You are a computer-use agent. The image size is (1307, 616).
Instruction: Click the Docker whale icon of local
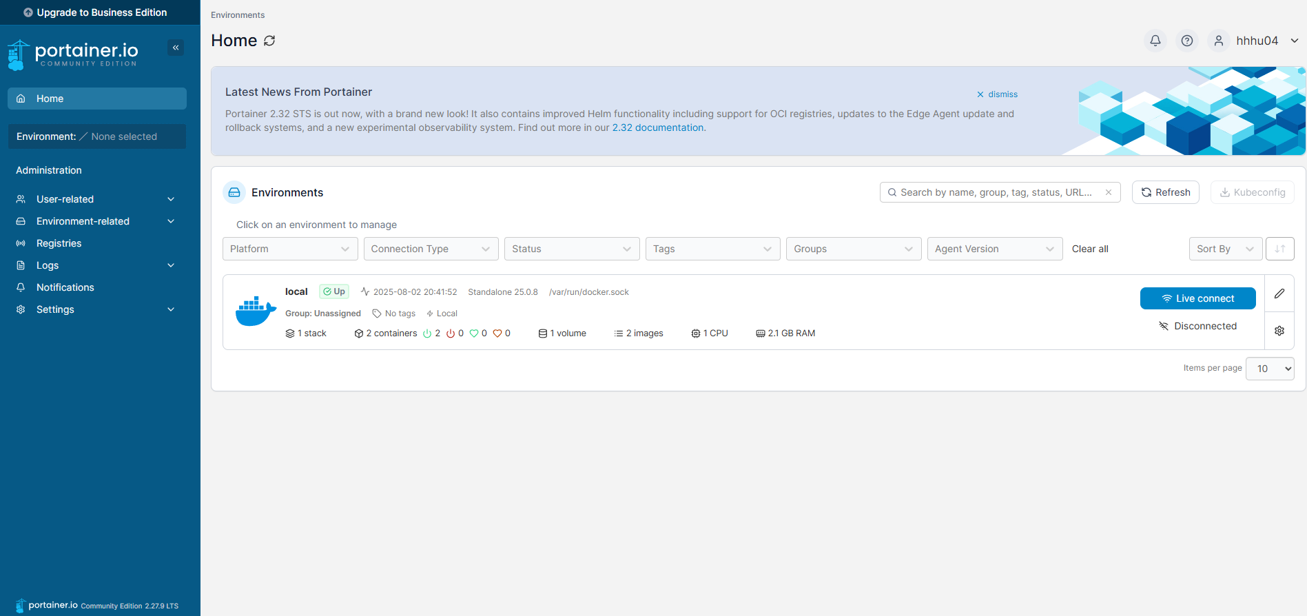(256, 311)
